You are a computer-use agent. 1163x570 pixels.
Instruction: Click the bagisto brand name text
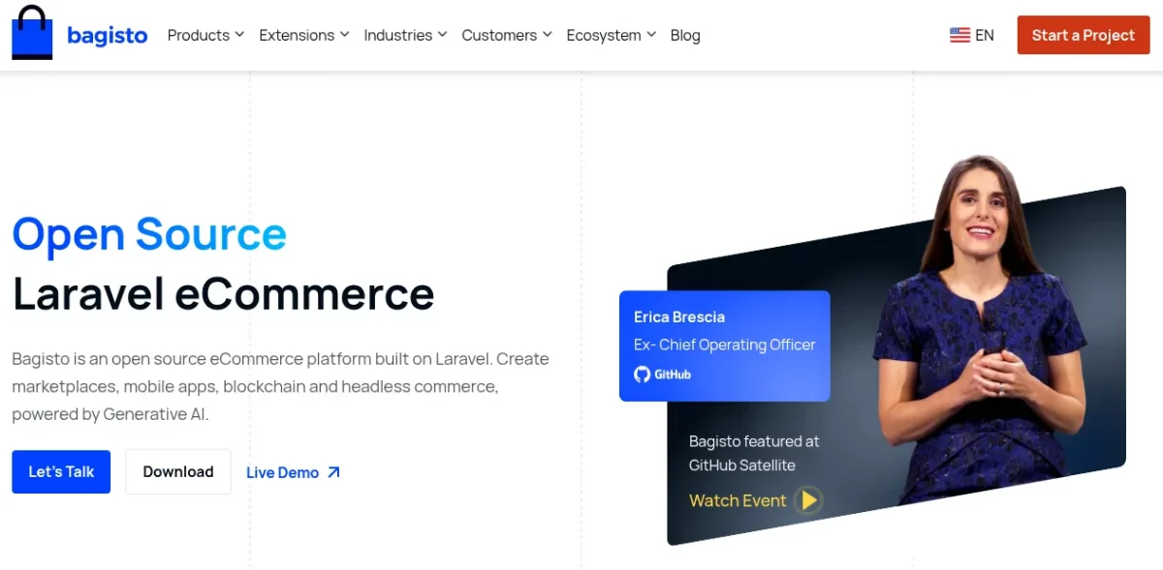tap(108, 36)
